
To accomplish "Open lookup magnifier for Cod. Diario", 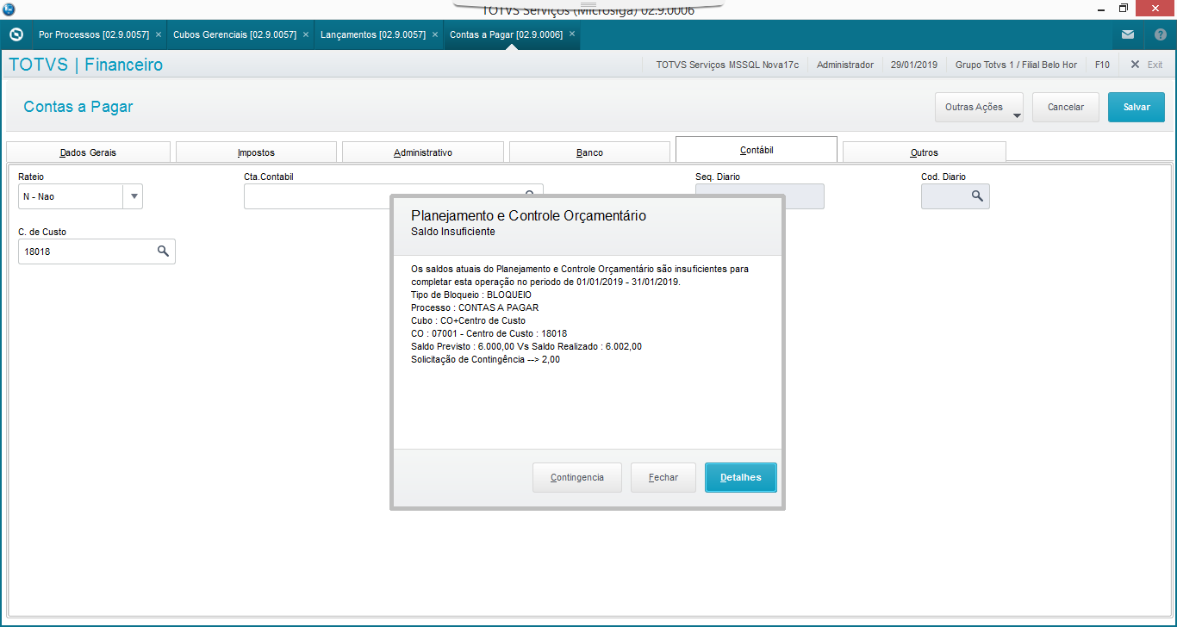I will 977,196.
